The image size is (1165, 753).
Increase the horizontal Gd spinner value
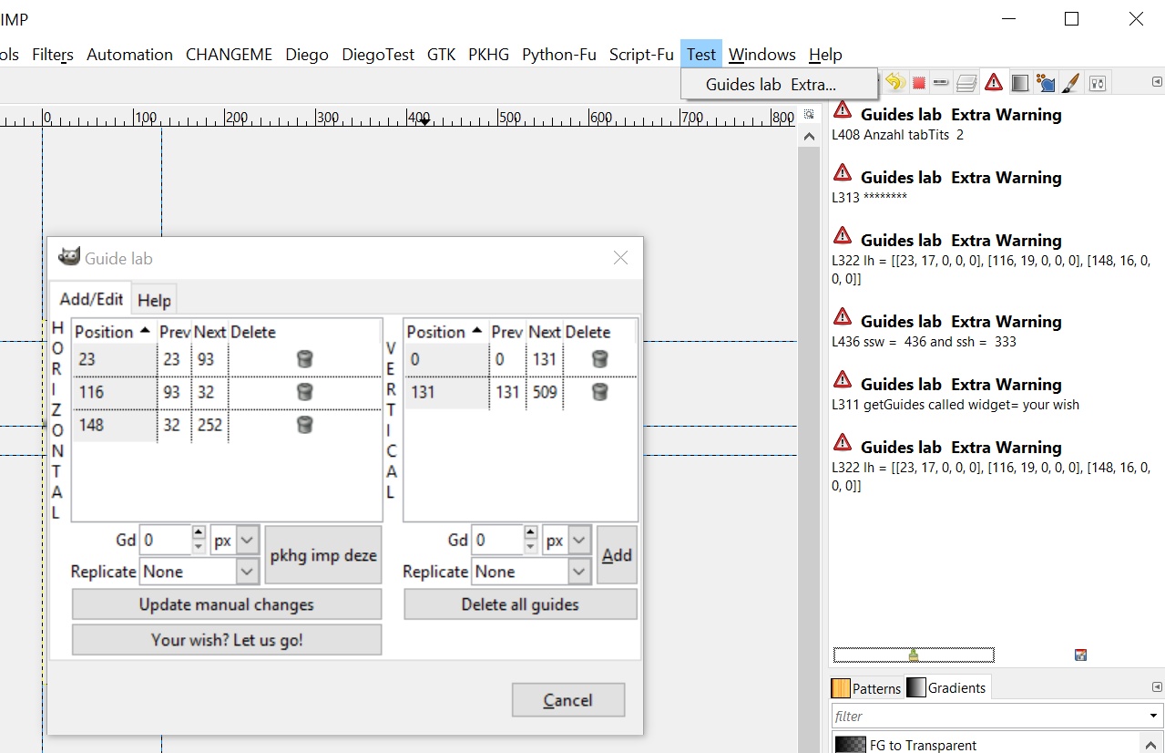point(199,532)
